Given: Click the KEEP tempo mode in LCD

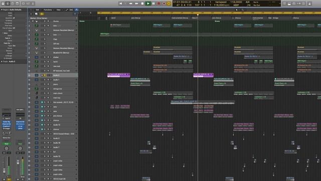Looking at the screenshot, I should tap(236, 5).
